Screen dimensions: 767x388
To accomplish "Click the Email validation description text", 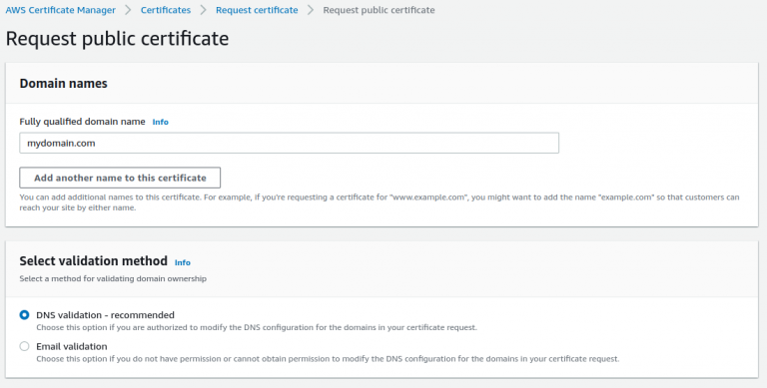I will click(328, 359).
